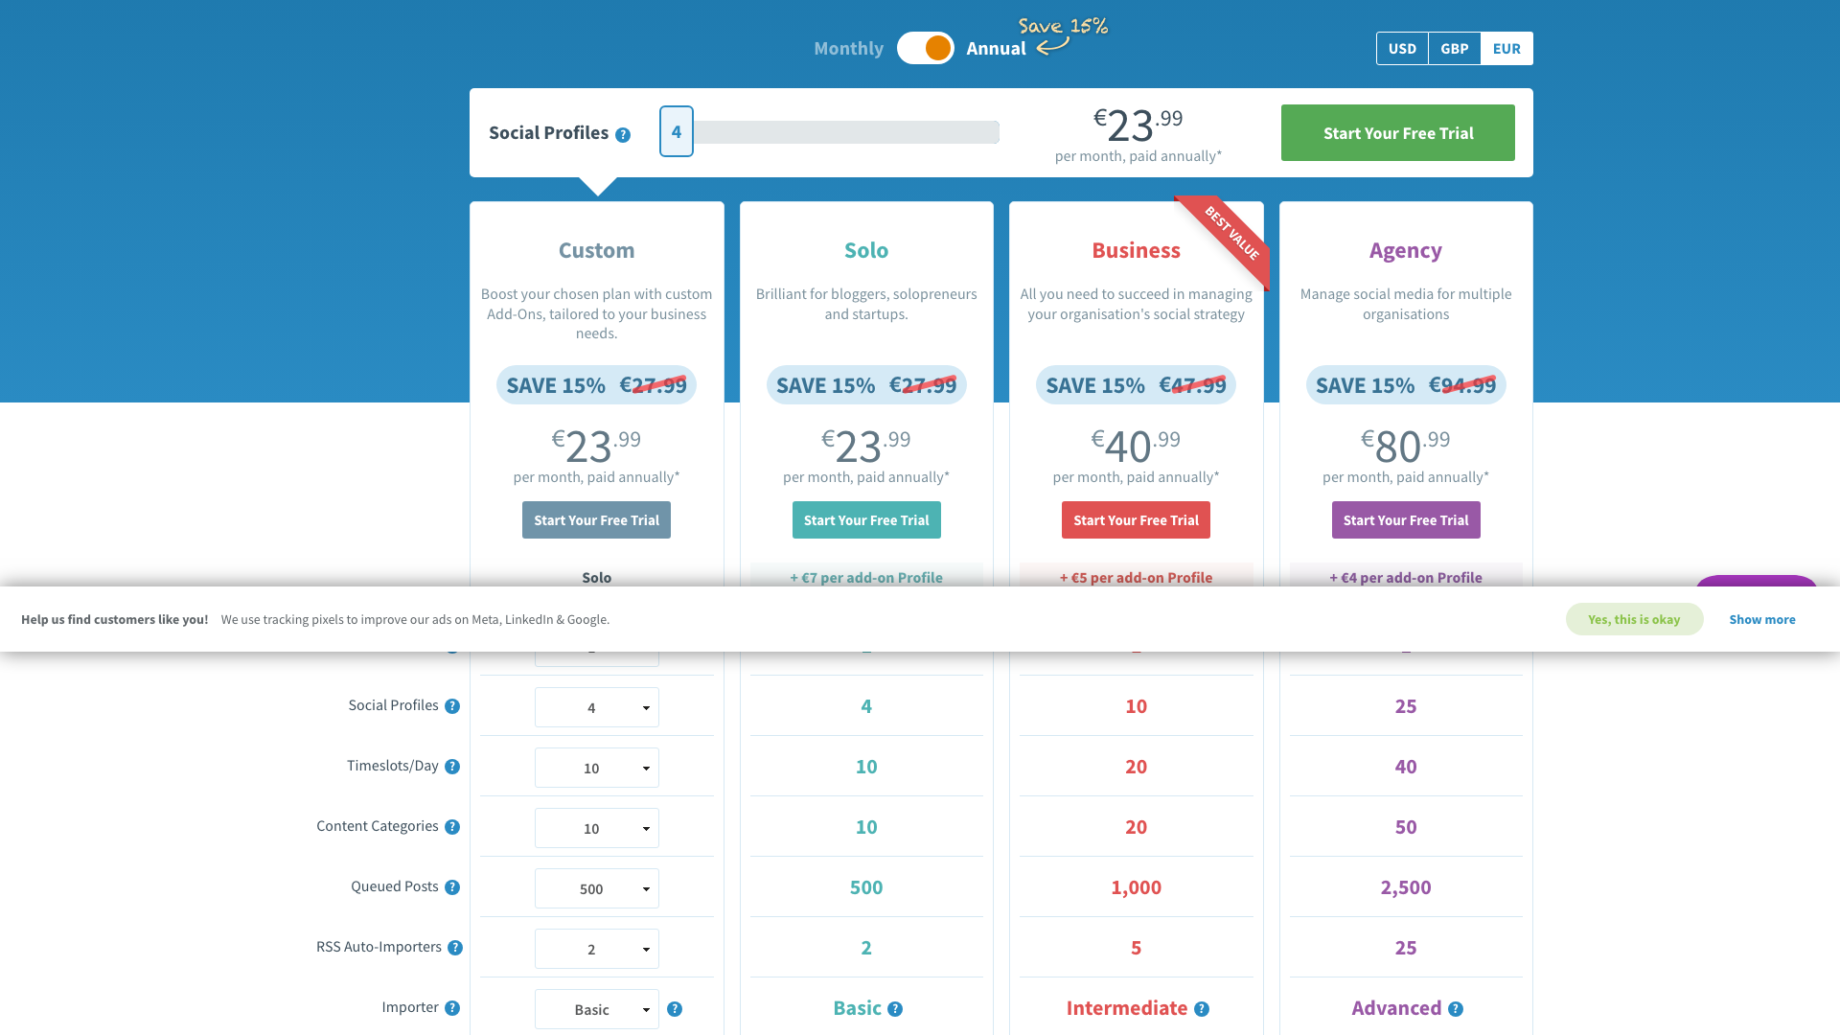Click the help icon beside Queued Posts
The height and width of the screenshot is (1035, 1840).
point(453,887)
